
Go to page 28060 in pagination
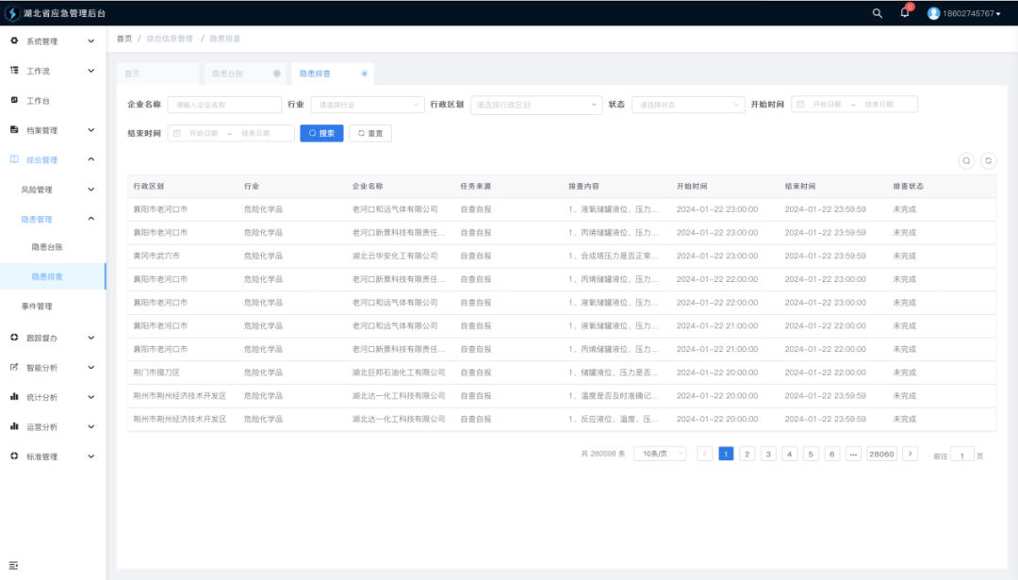(881, 454)
